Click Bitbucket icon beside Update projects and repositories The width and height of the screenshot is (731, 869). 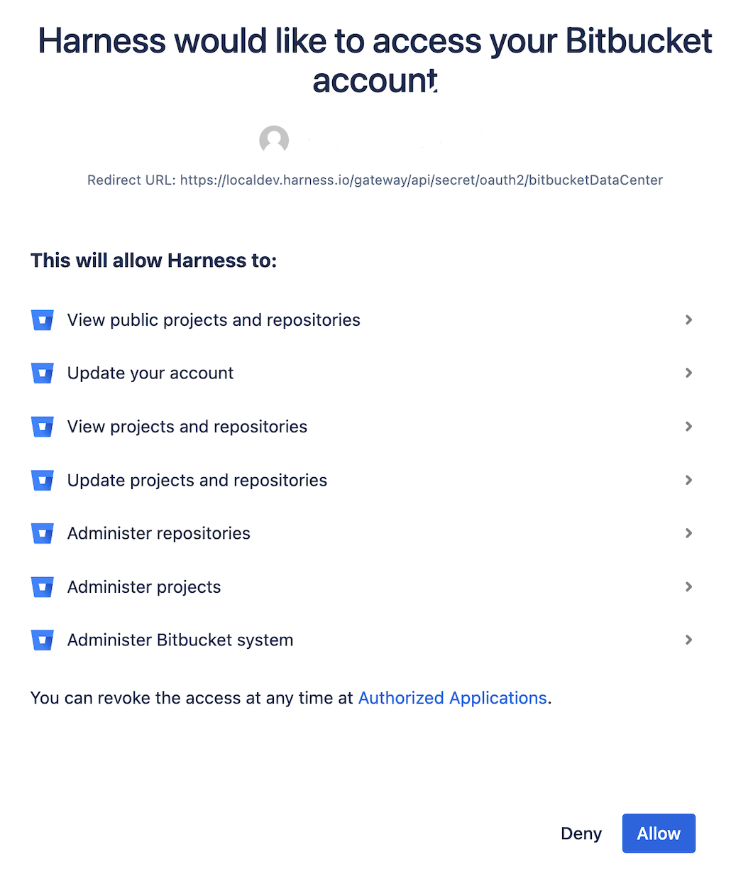point(43,481)
